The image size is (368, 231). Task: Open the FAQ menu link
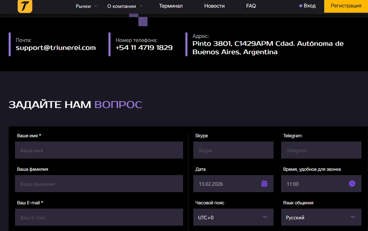[x=251, y=6]
